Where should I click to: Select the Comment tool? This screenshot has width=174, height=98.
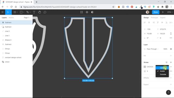(45, 12)
